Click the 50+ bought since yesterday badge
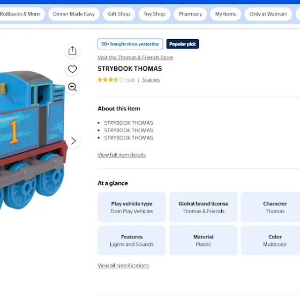 (x=130, y=44)
